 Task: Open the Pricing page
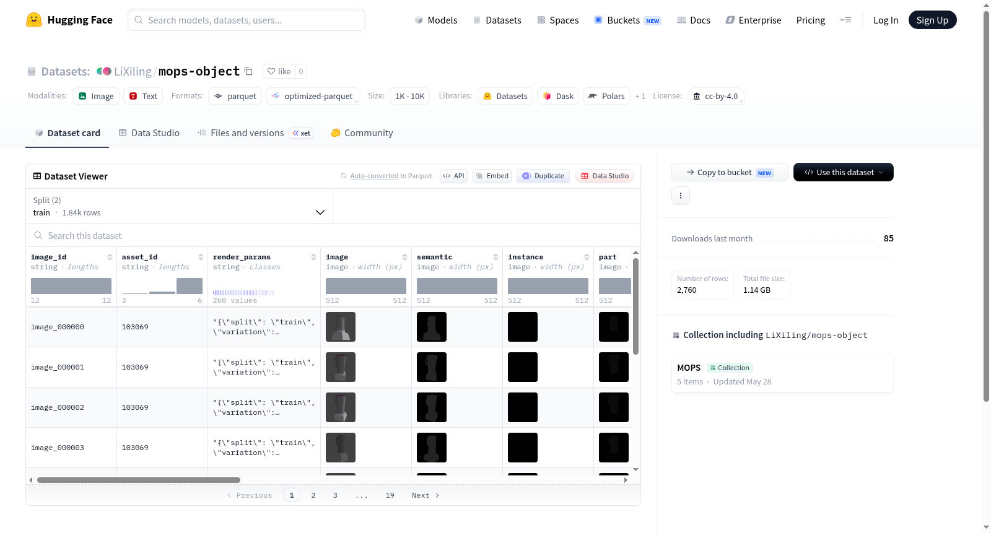pos(811,20)
